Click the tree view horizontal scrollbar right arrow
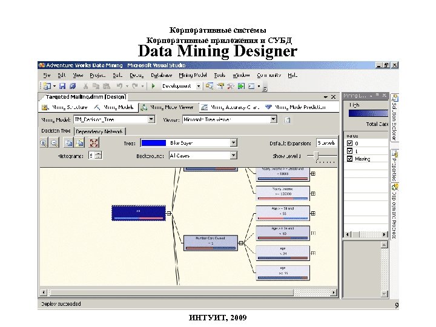Image resolution: width=436 pixels, height=327 pixels. (x=334, y=292)
